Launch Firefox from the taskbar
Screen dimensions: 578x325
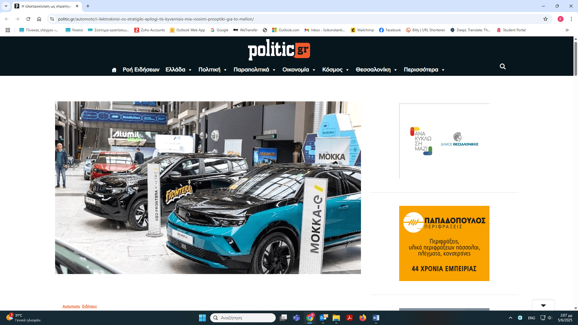click(362, 318)
